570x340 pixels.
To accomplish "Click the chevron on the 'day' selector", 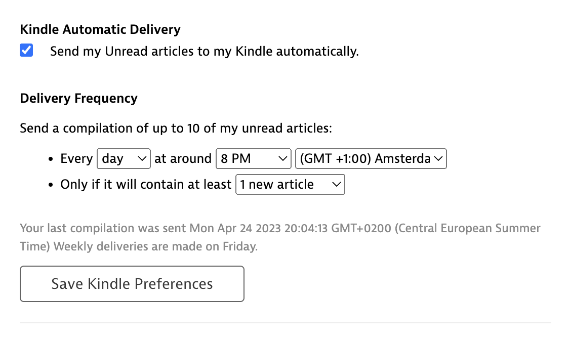I will click(142, 158).
